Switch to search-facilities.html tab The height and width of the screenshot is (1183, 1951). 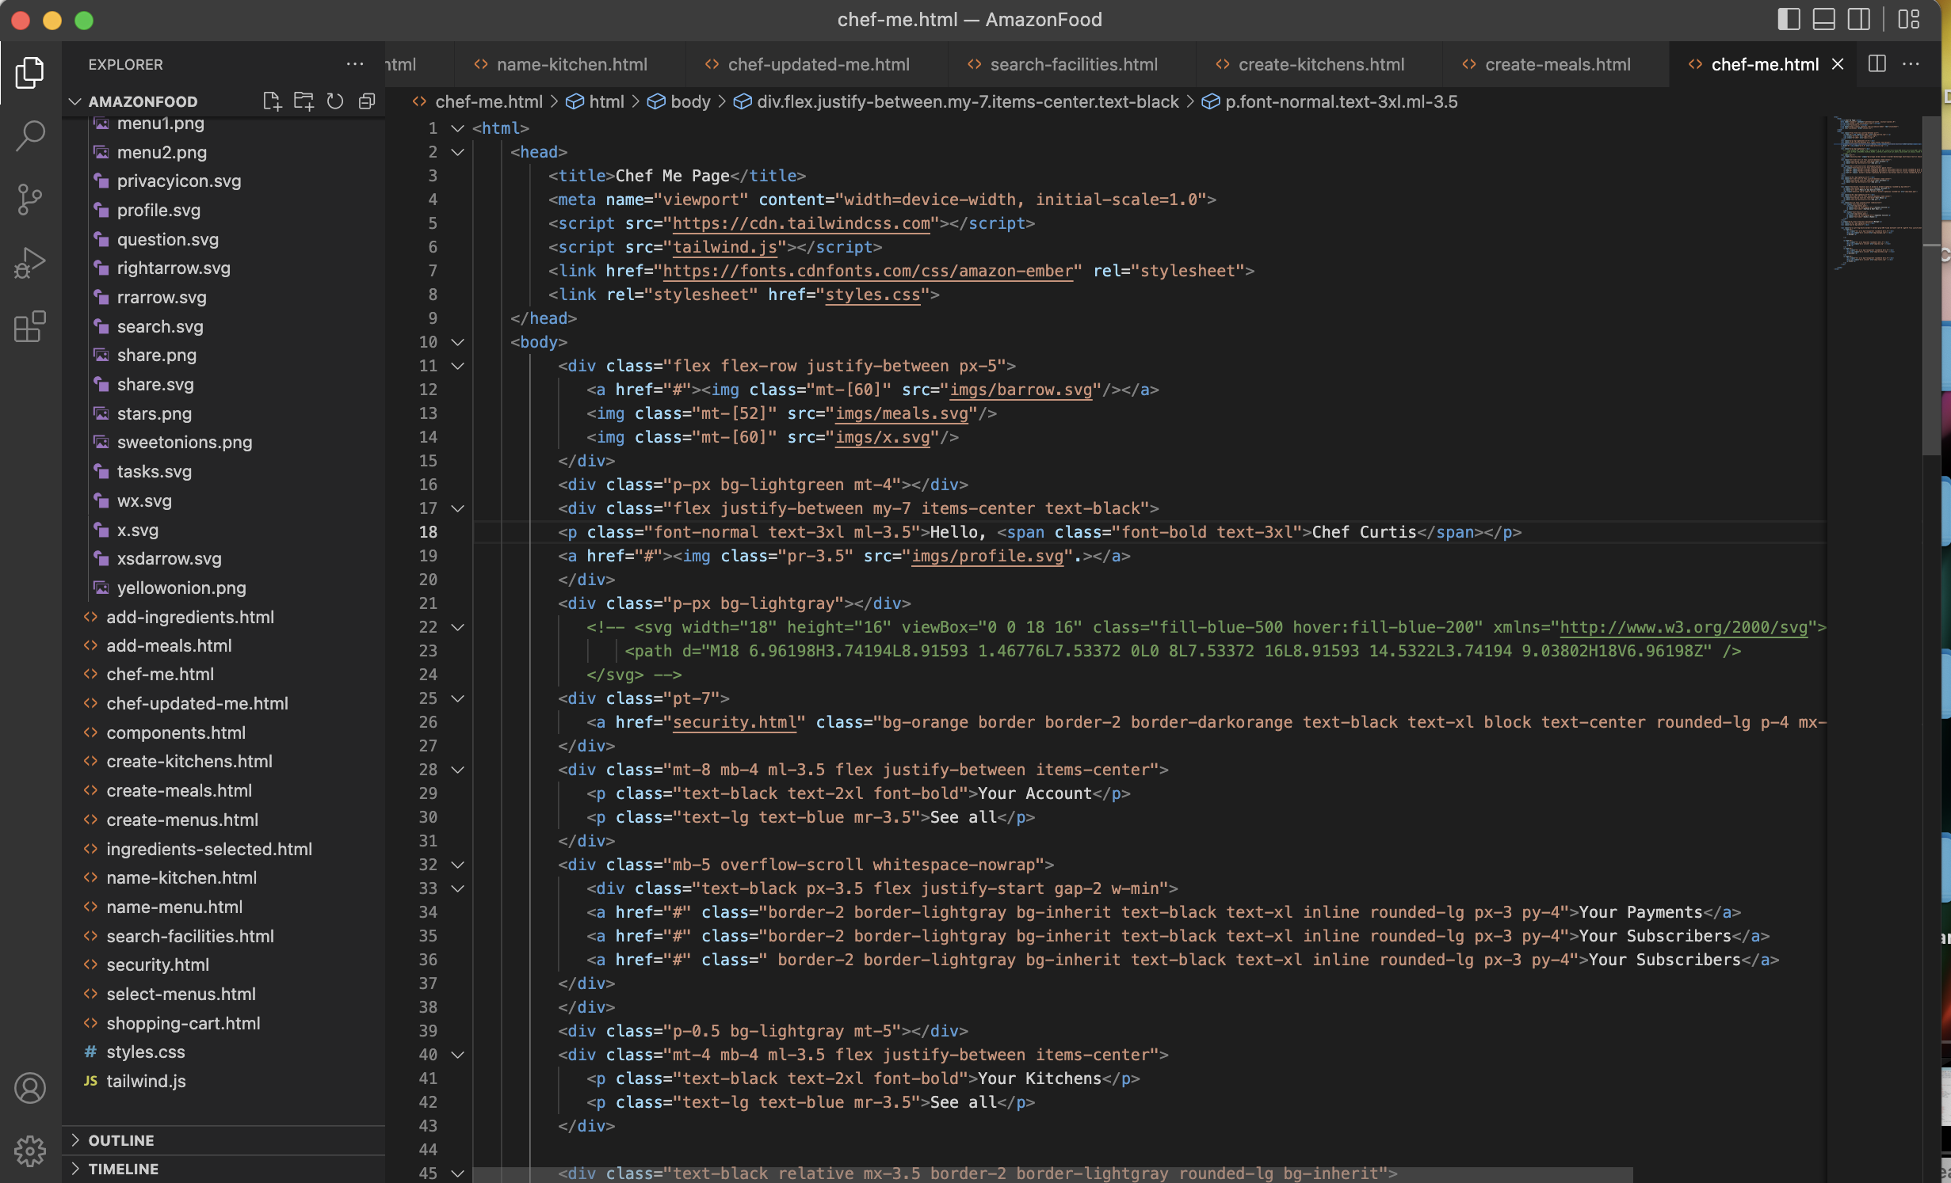(x=1073, y=64)
